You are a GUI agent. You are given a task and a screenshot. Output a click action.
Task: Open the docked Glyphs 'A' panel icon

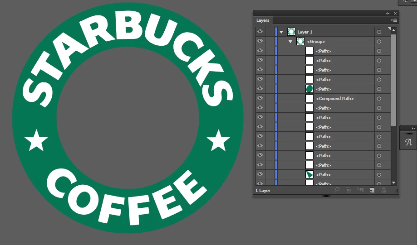(x=408, y=142)
